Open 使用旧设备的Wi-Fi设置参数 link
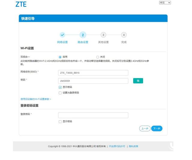Viewport: 192px width, 160px height. [x=35, y=99]
